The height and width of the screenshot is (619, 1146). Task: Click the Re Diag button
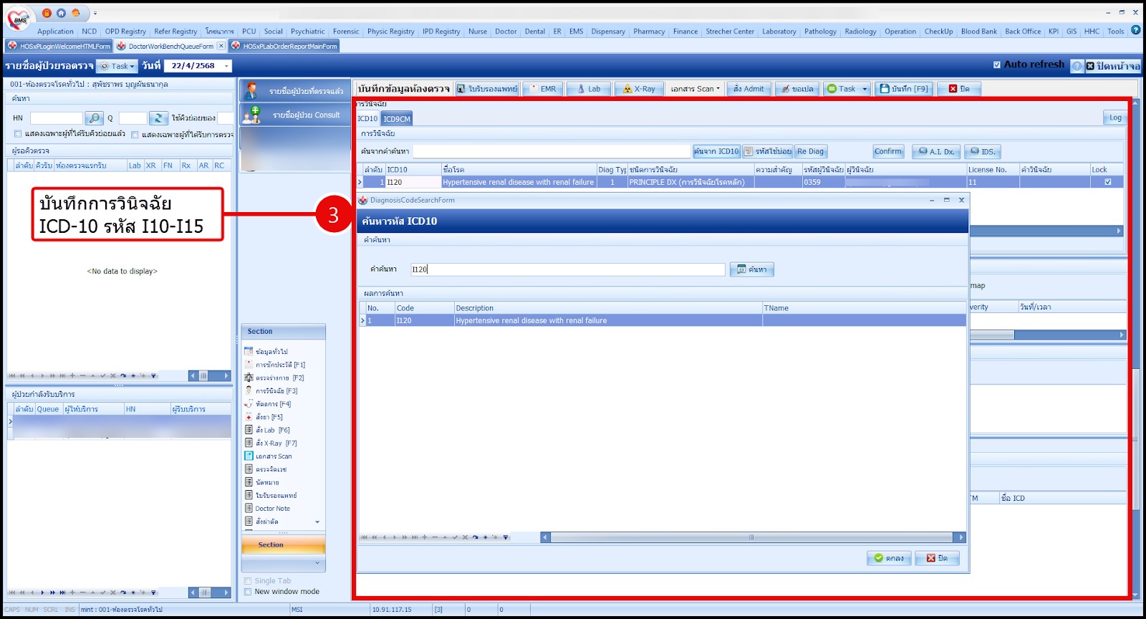pos(811,151)
